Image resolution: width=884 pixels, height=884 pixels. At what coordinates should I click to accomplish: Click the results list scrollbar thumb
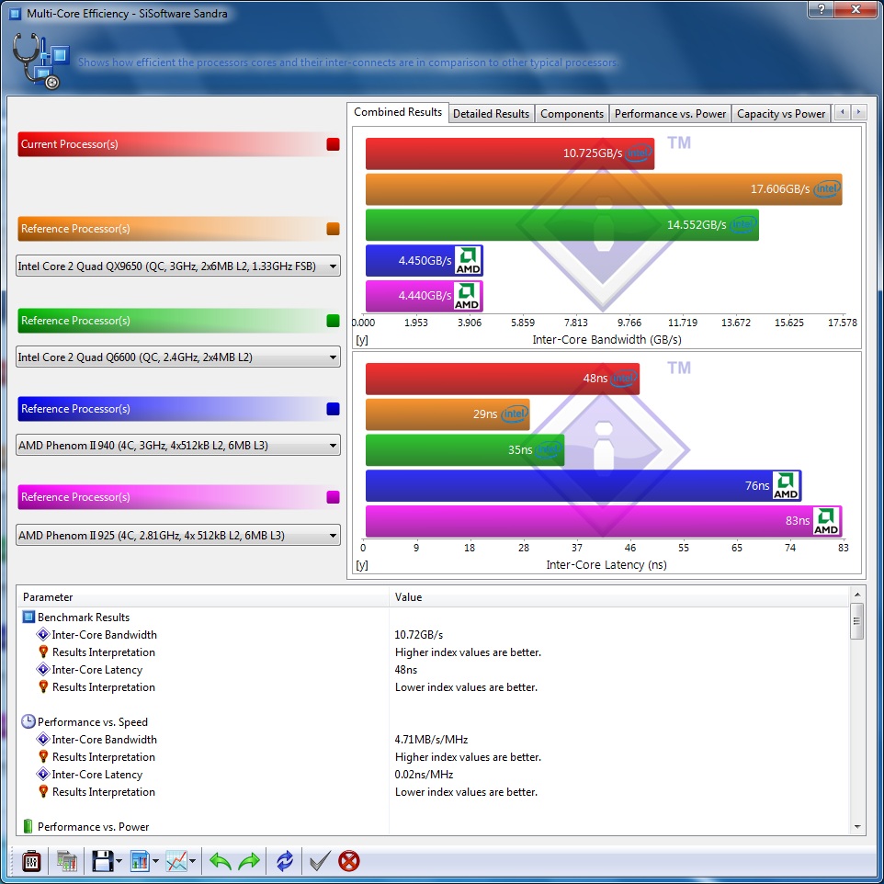pos(857,620)
